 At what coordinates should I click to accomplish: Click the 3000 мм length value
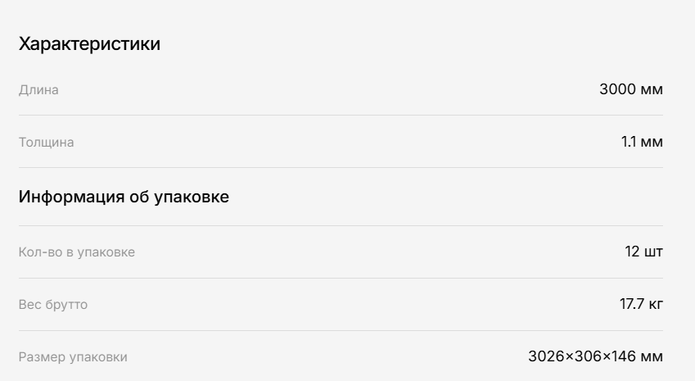(631, 89)
